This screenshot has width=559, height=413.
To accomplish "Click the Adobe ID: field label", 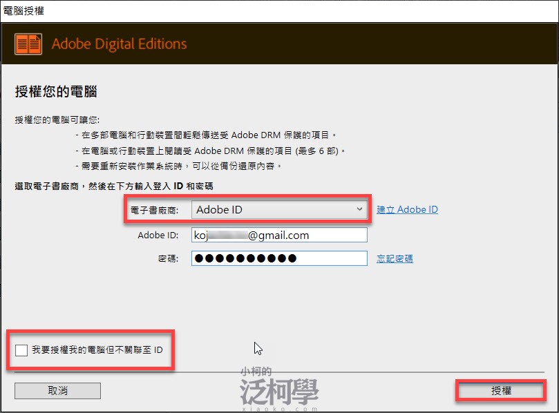I will point(158,236).
